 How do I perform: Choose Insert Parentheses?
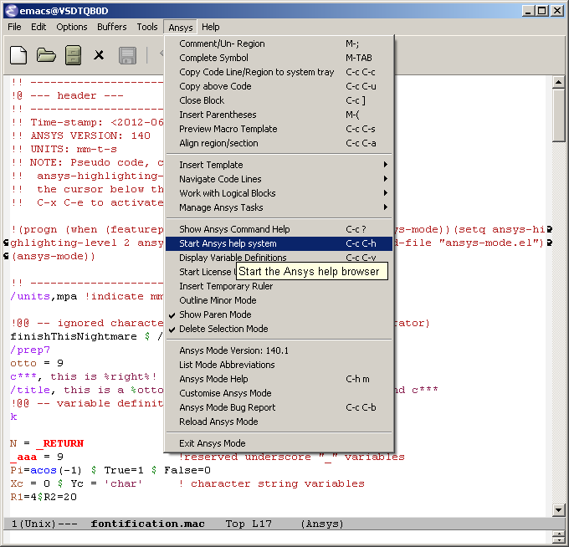point(279,115)
